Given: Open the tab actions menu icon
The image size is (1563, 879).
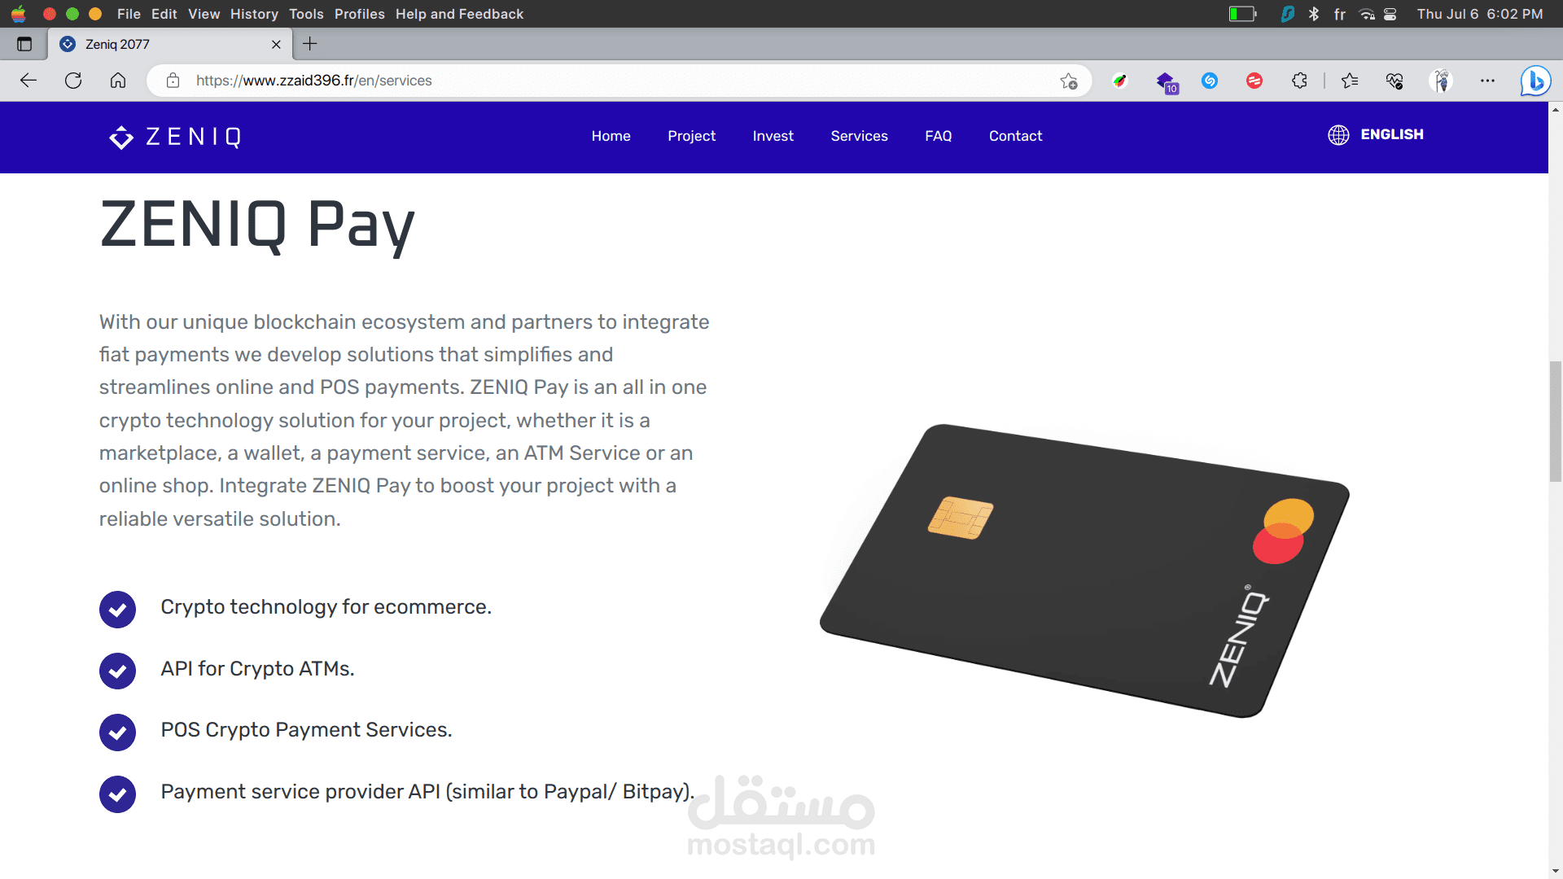Looking at the screenshot, I should point(24,44).
